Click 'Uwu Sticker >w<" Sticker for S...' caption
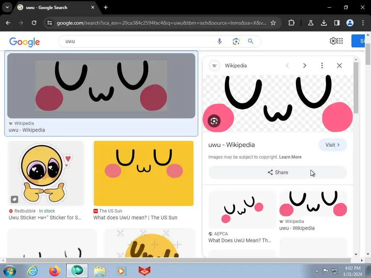The image size is (371, 278). click(x=45, y=218)
